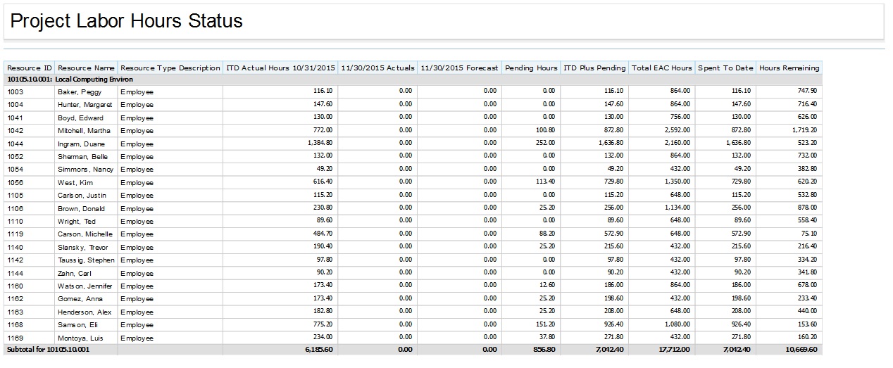
Task: Click the Subtotal for 10105.10.001 row label
Action: coord(48,350)
